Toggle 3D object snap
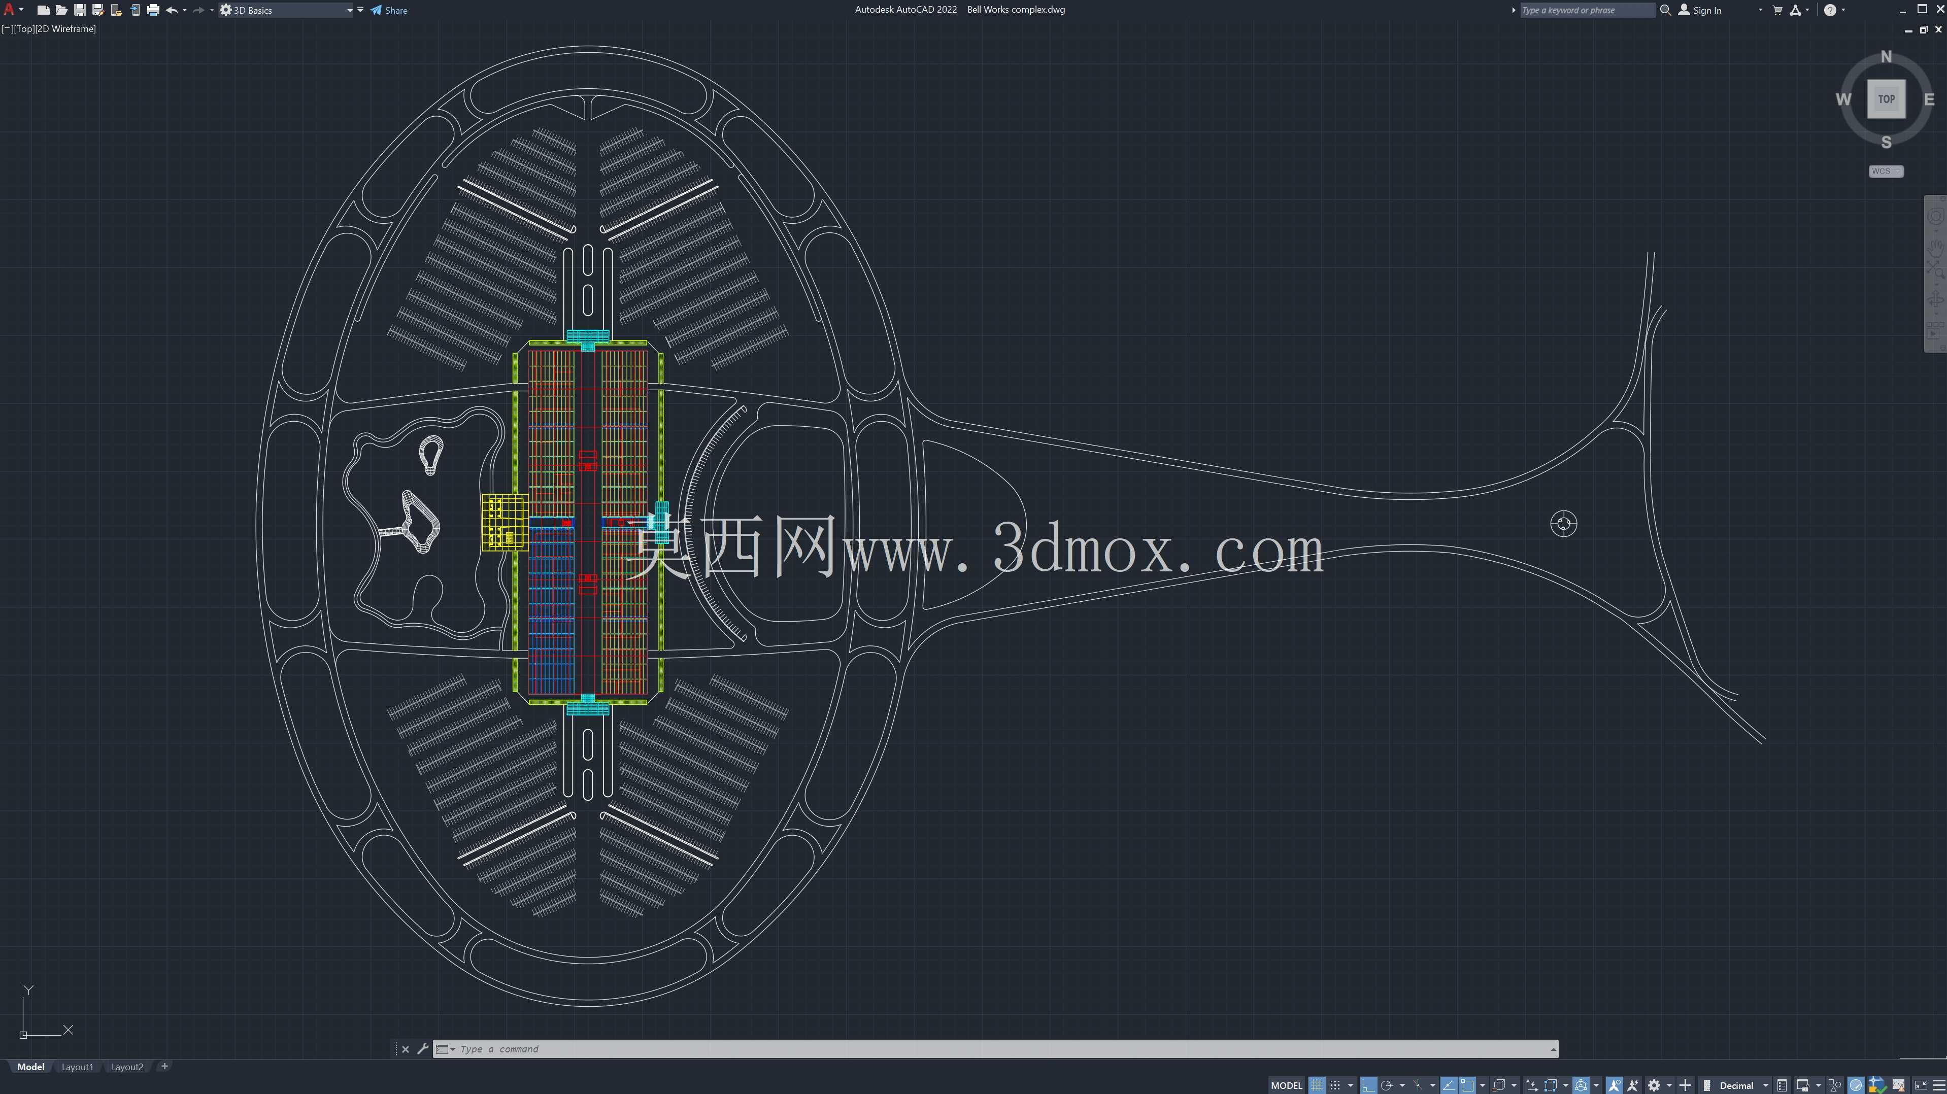Image resolution: width=1947 pixels, height=1094 pixels. point(1499,1086)
